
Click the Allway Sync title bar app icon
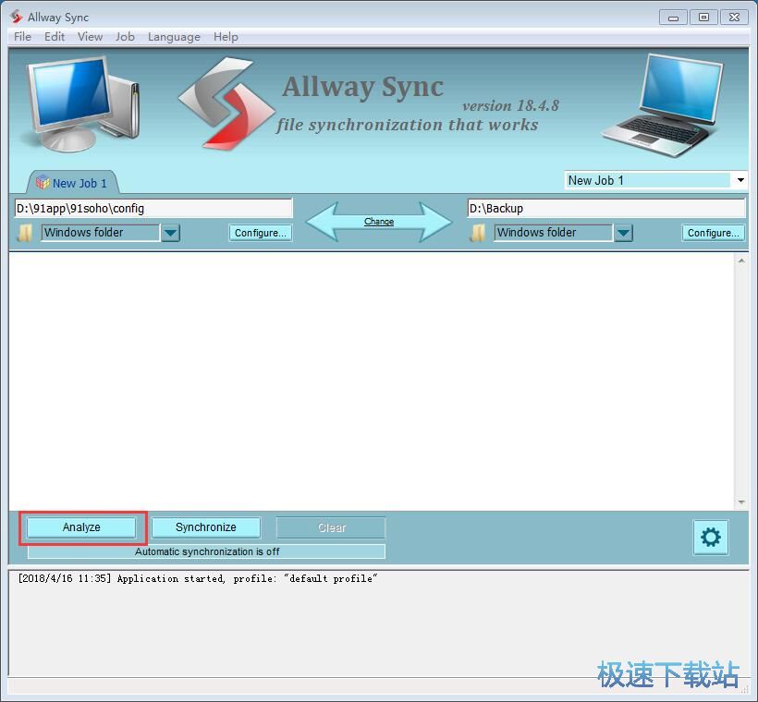(17, 17)
